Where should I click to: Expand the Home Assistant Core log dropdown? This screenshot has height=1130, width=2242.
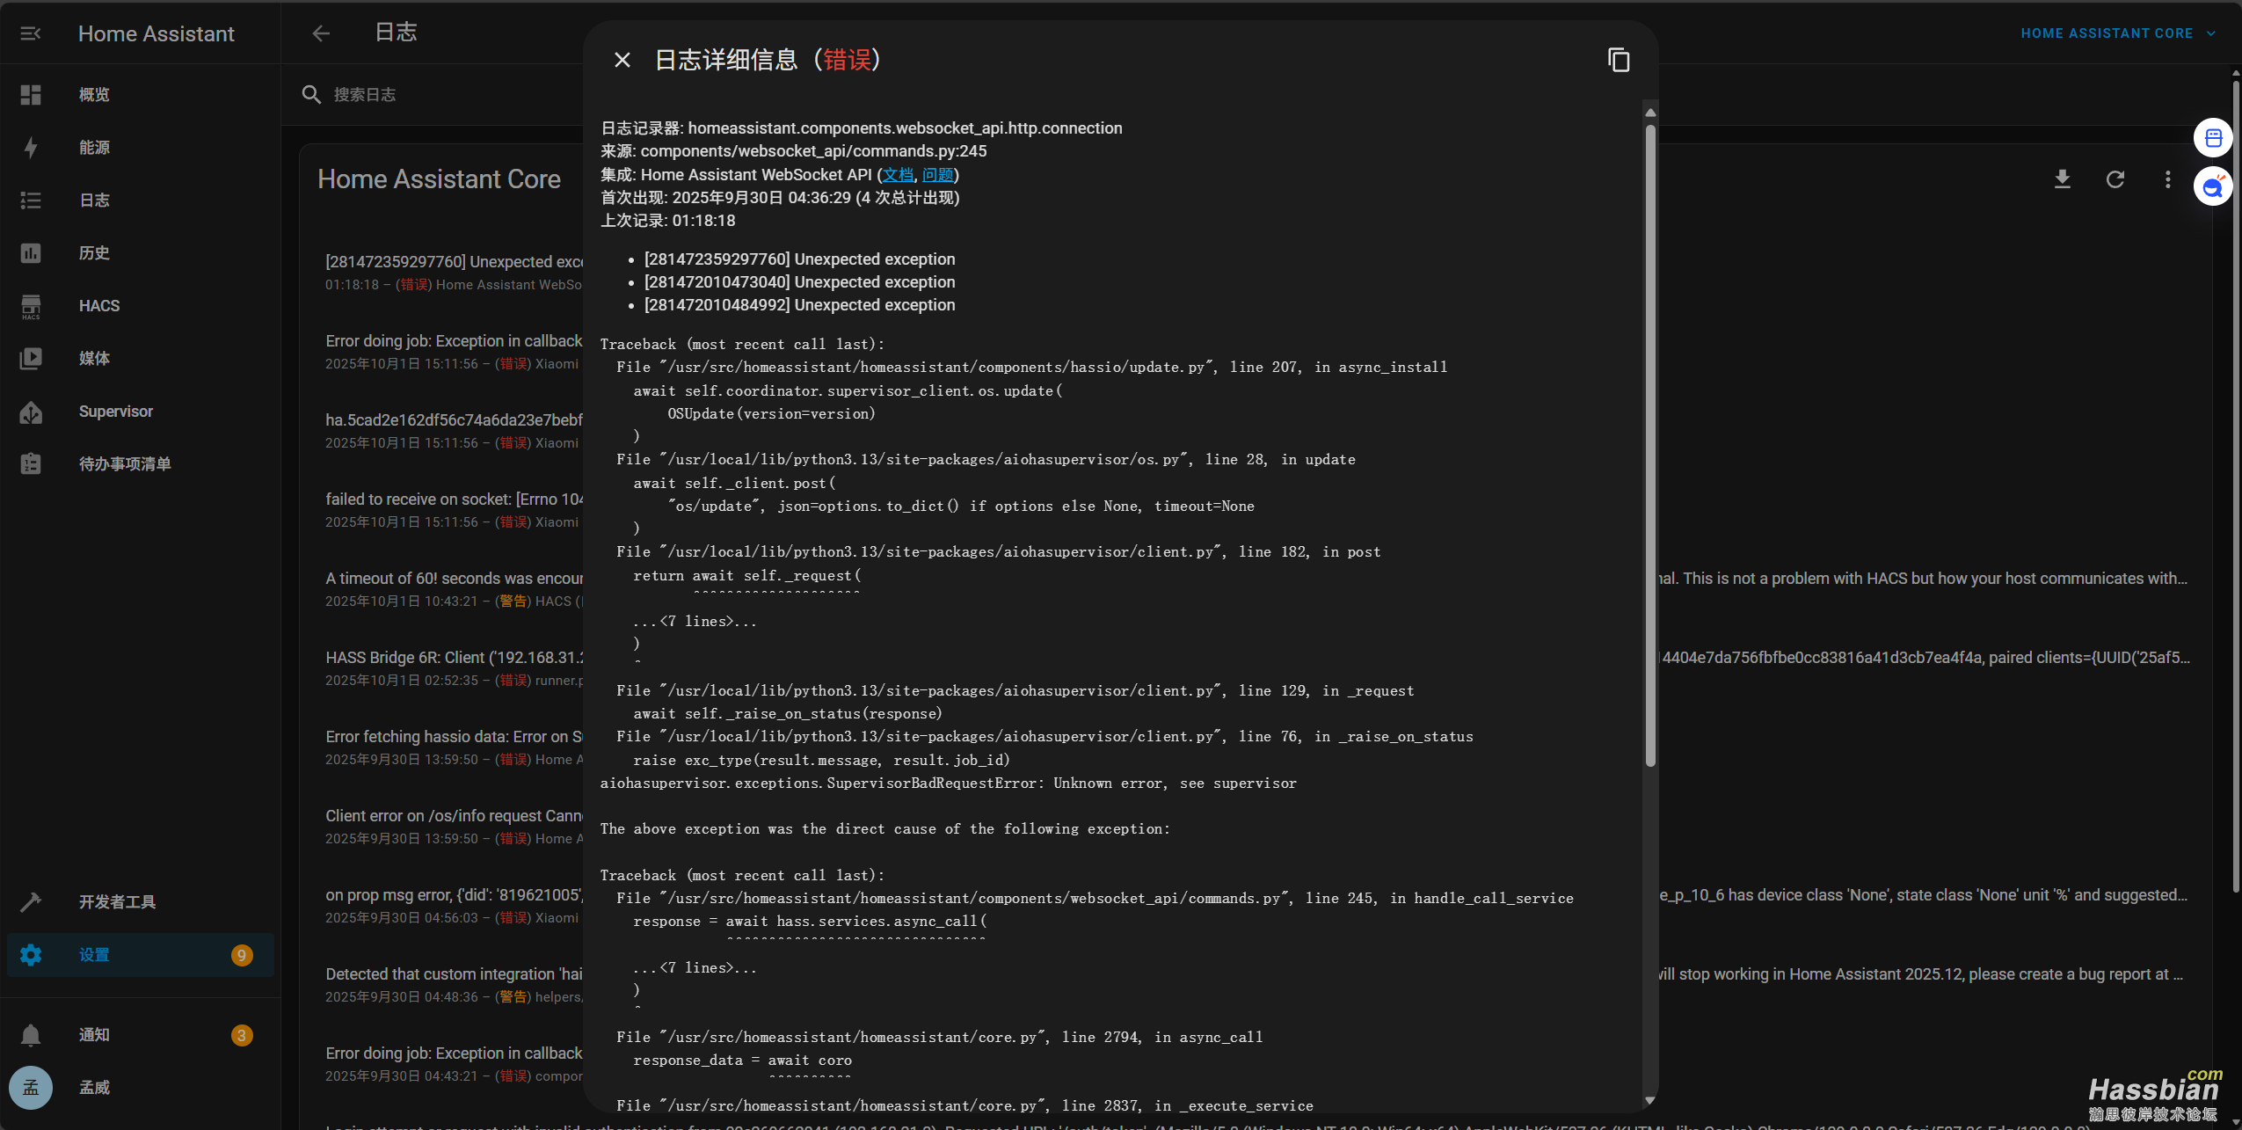[2117, 33]
